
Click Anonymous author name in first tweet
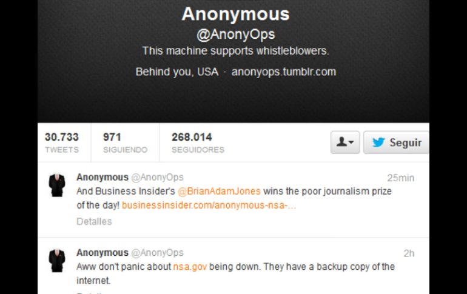point(102,177)
